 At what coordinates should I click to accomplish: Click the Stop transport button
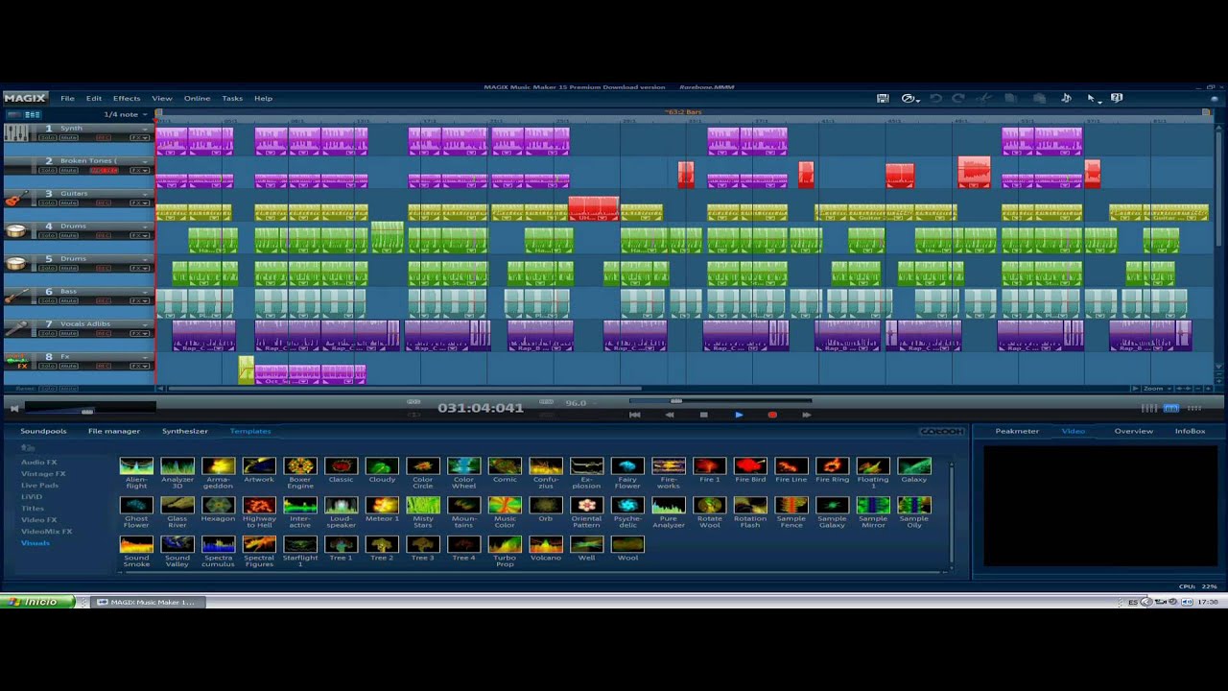coord(703,415)
